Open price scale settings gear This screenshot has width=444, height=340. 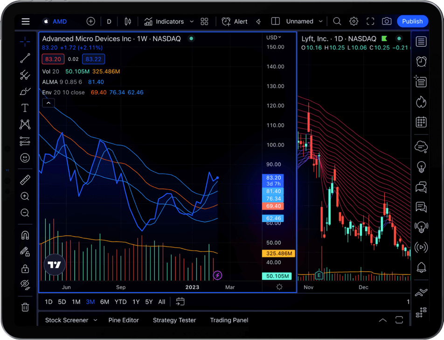[279, 287]
